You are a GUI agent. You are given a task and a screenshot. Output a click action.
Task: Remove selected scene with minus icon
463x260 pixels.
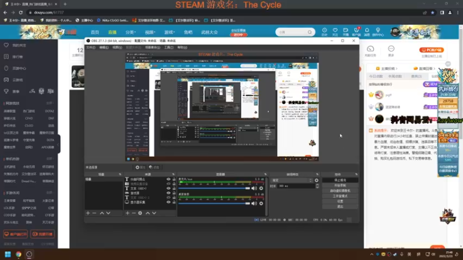pos(94,213)
